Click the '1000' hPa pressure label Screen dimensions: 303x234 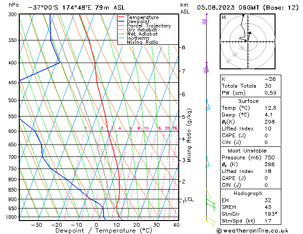[12, 217]
